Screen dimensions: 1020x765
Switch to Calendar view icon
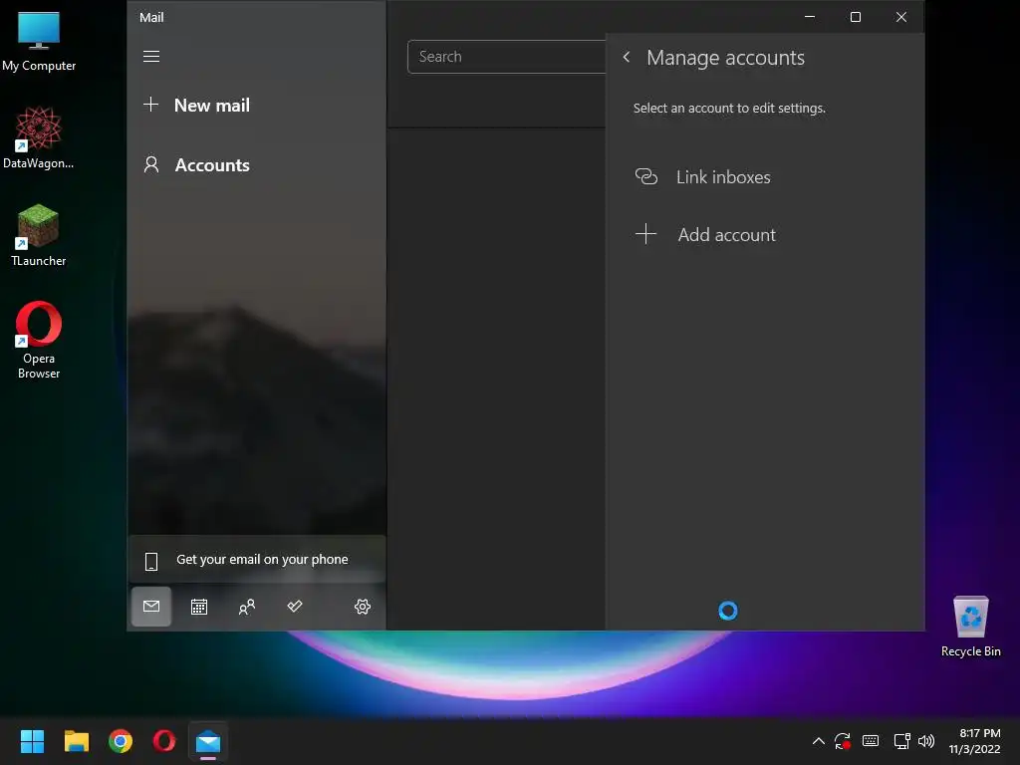coord(199,607)
